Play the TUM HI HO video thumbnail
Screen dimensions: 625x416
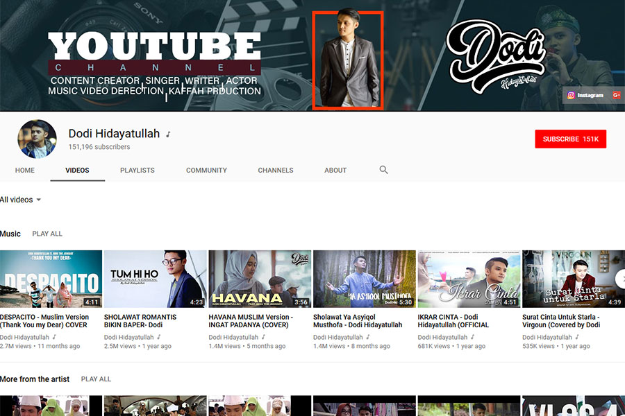pos(155,279)
